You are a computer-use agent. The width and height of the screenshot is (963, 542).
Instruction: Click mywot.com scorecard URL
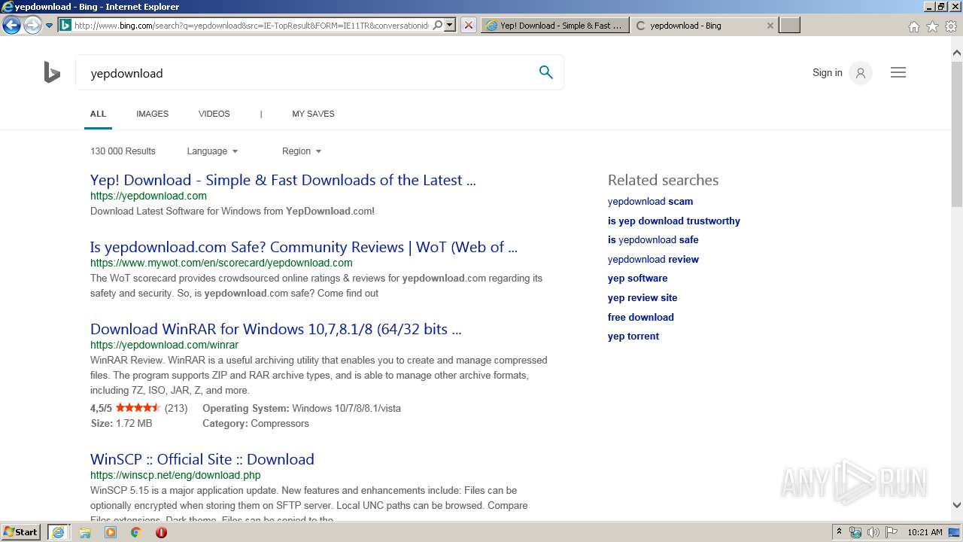(x=221, y=263)
